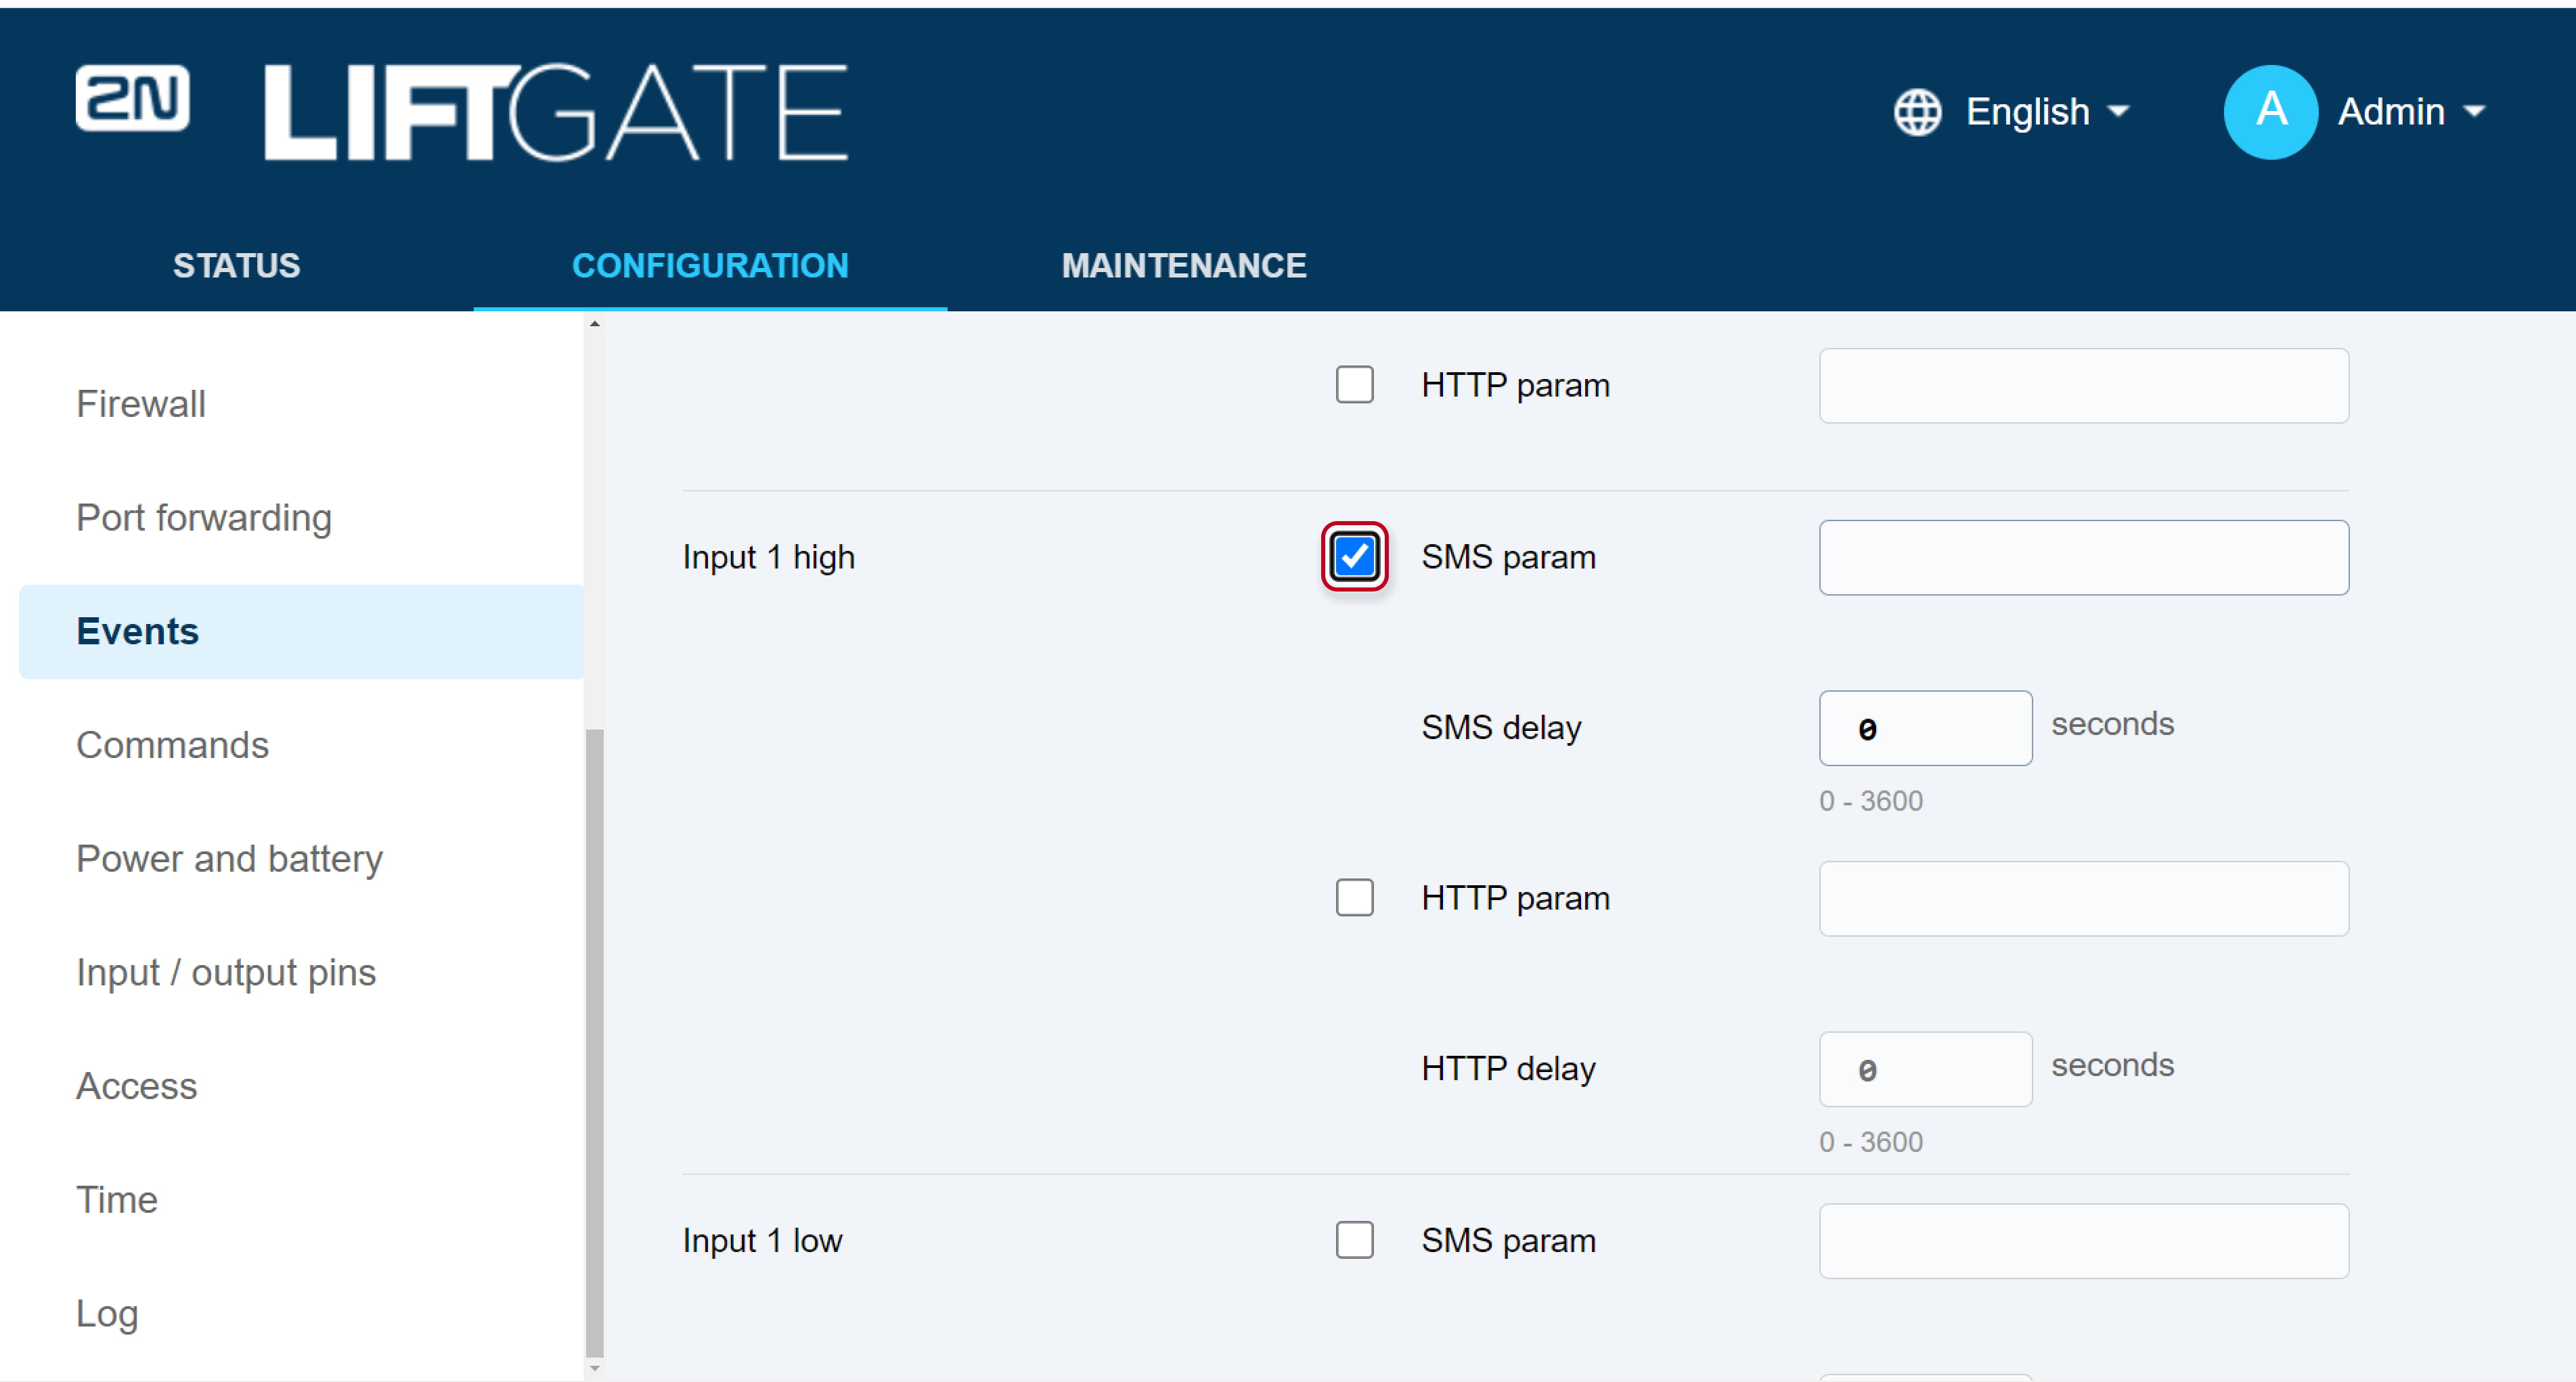Open Firewall in the sidebar
Screen dimensions: 2576x1382
click(141, 404)
